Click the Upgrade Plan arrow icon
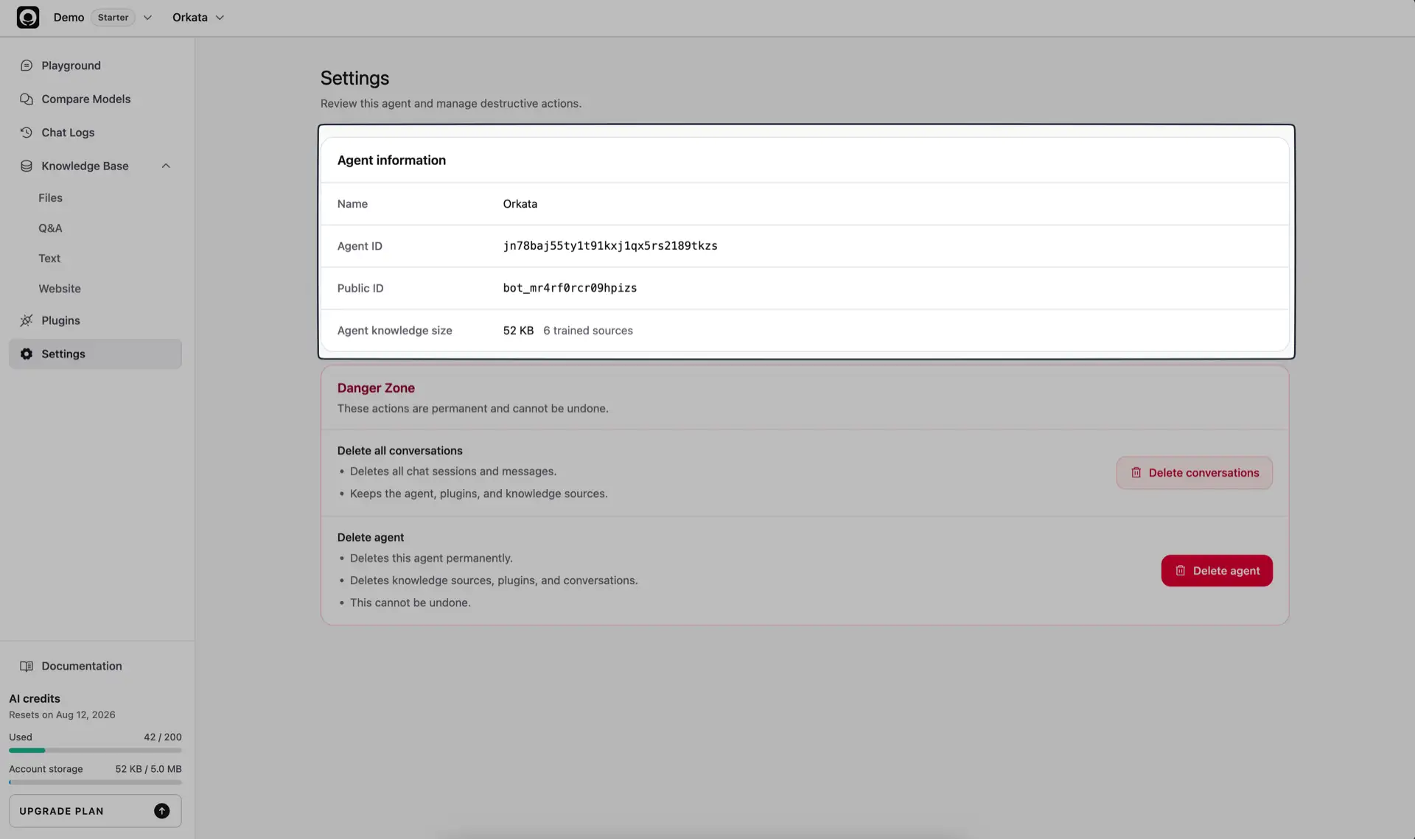Screen dimensions: 1415x839 [x=162, y=811]
